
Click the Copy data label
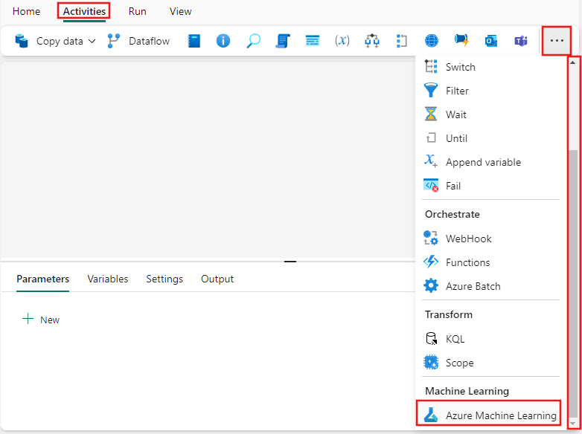pyautogui.click(x=60, y=41)
